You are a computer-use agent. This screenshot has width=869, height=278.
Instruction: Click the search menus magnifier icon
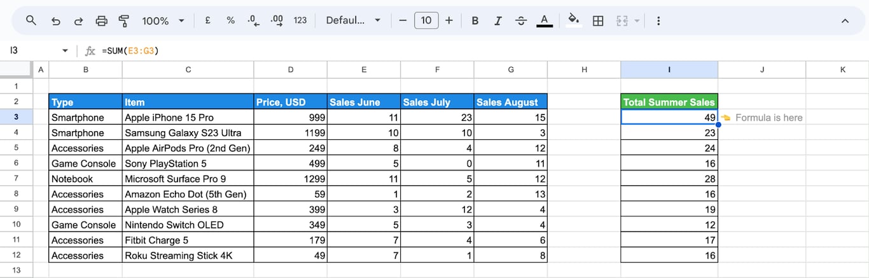(31, 21)
